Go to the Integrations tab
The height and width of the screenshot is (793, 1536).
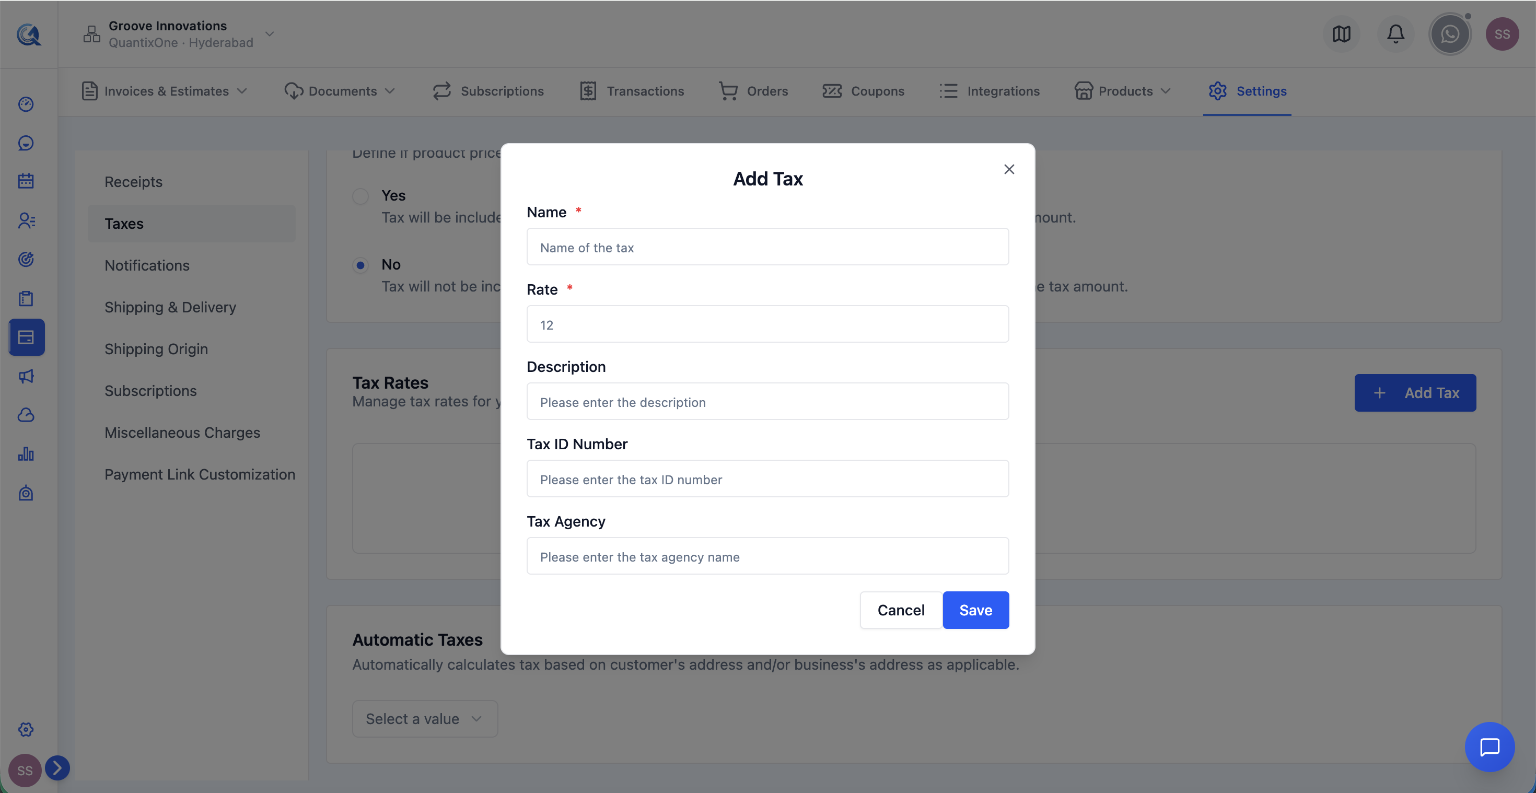pyautogui.click(x=989, y=91)
